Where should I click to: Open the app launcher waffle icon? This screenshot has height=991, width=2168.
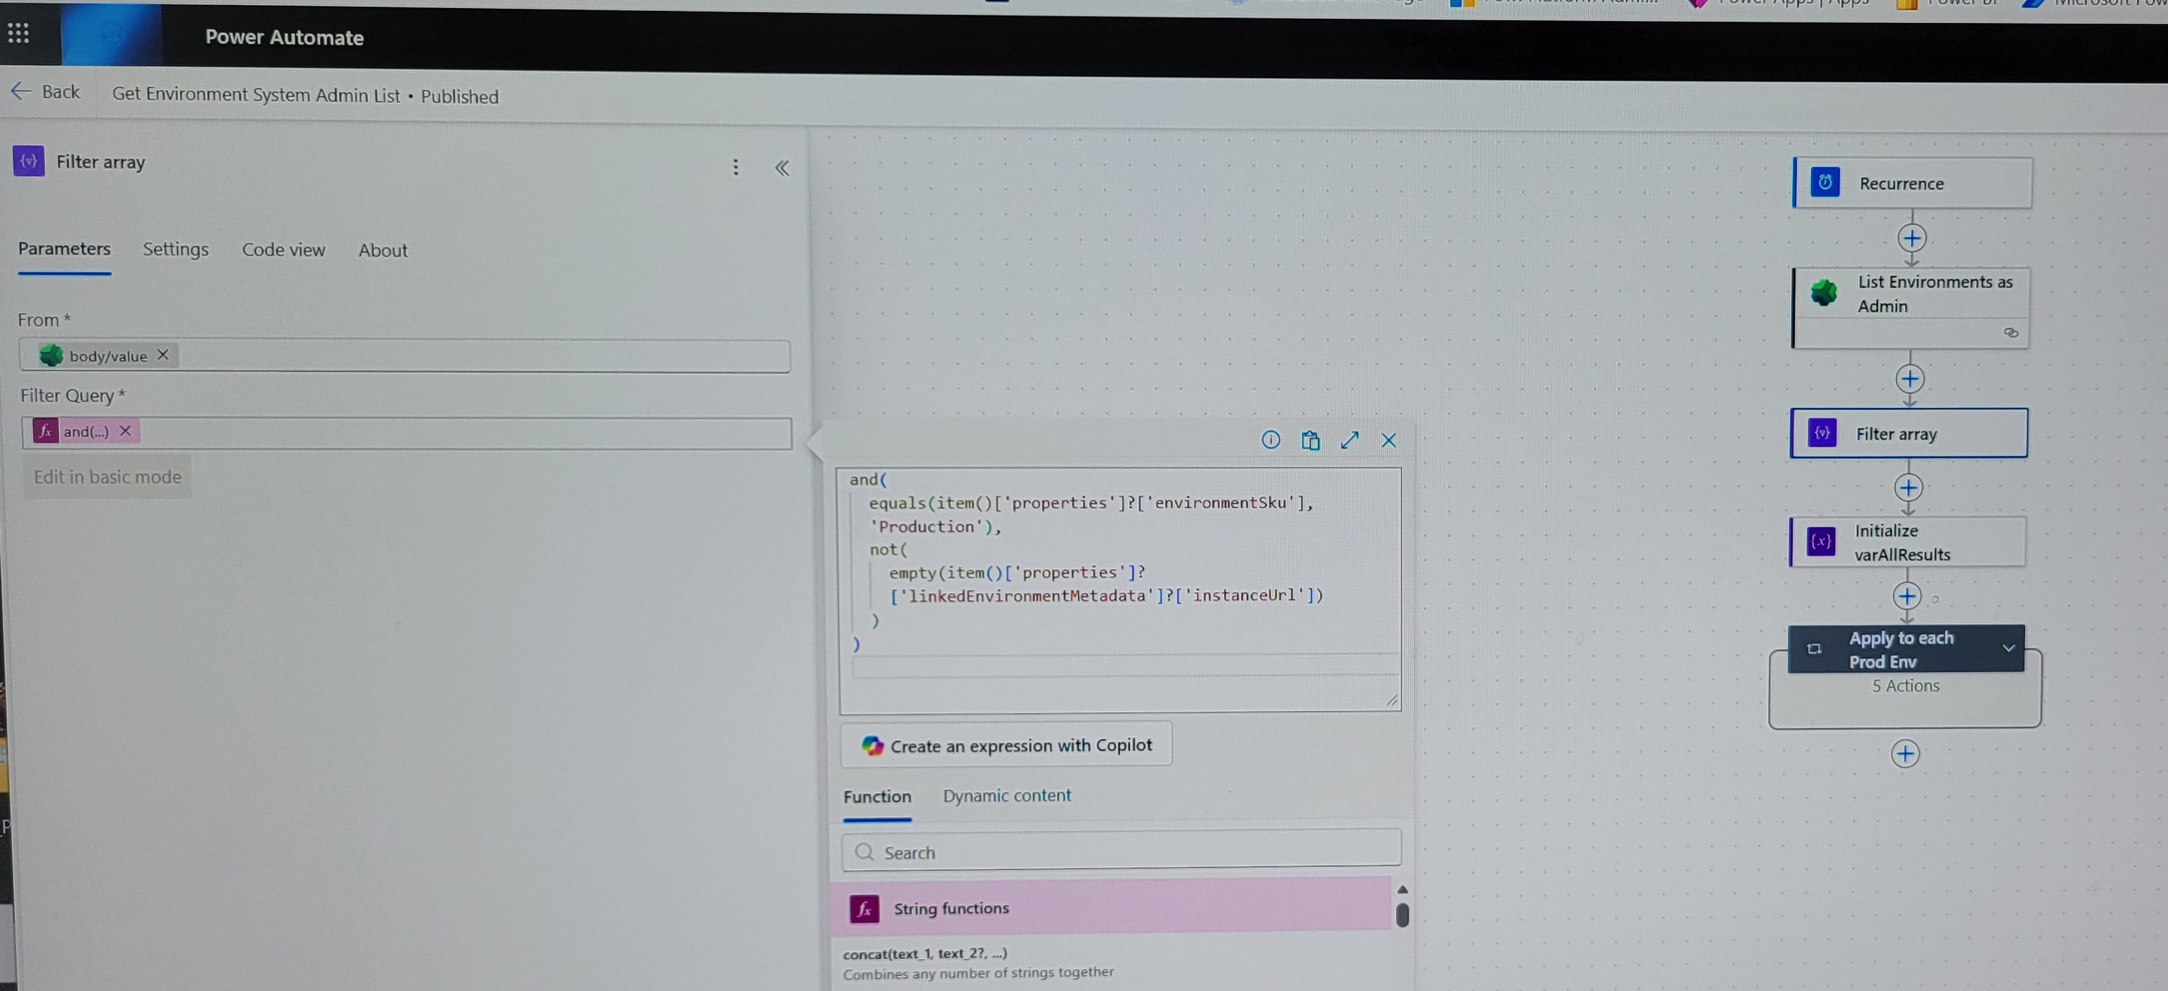coord(18,32)
